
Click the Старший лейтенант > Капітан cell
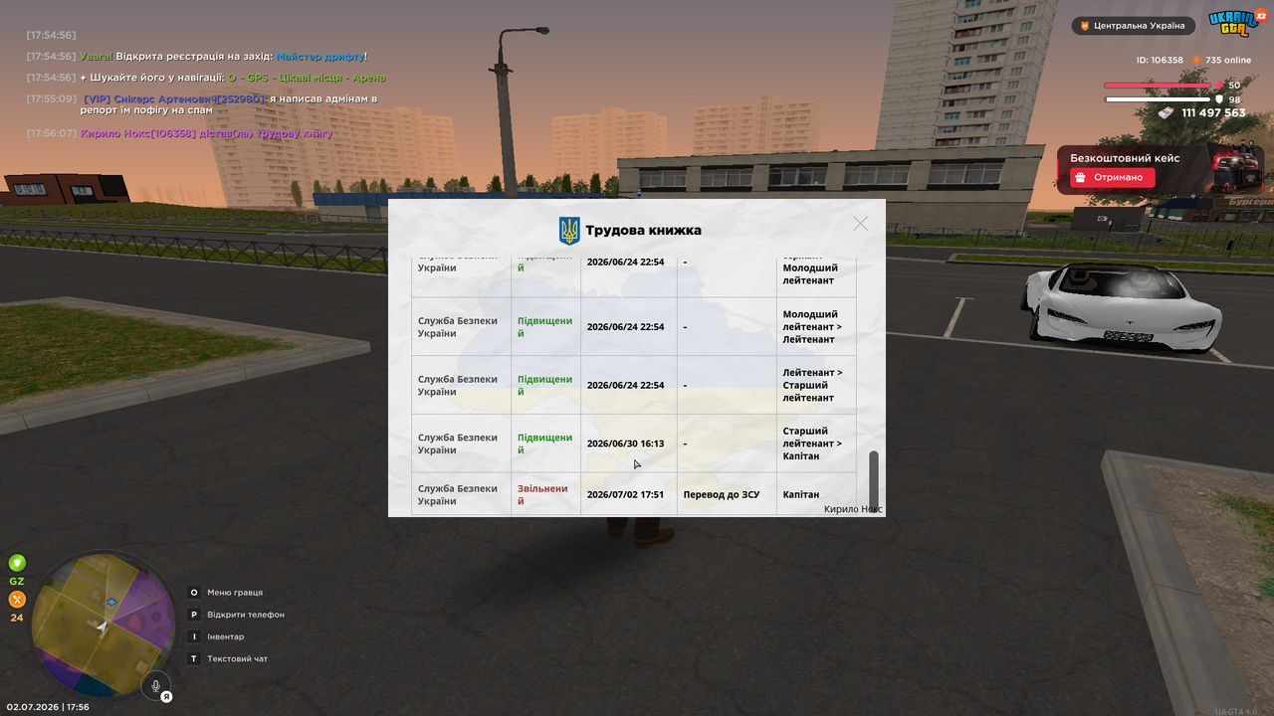click(815, 444)
